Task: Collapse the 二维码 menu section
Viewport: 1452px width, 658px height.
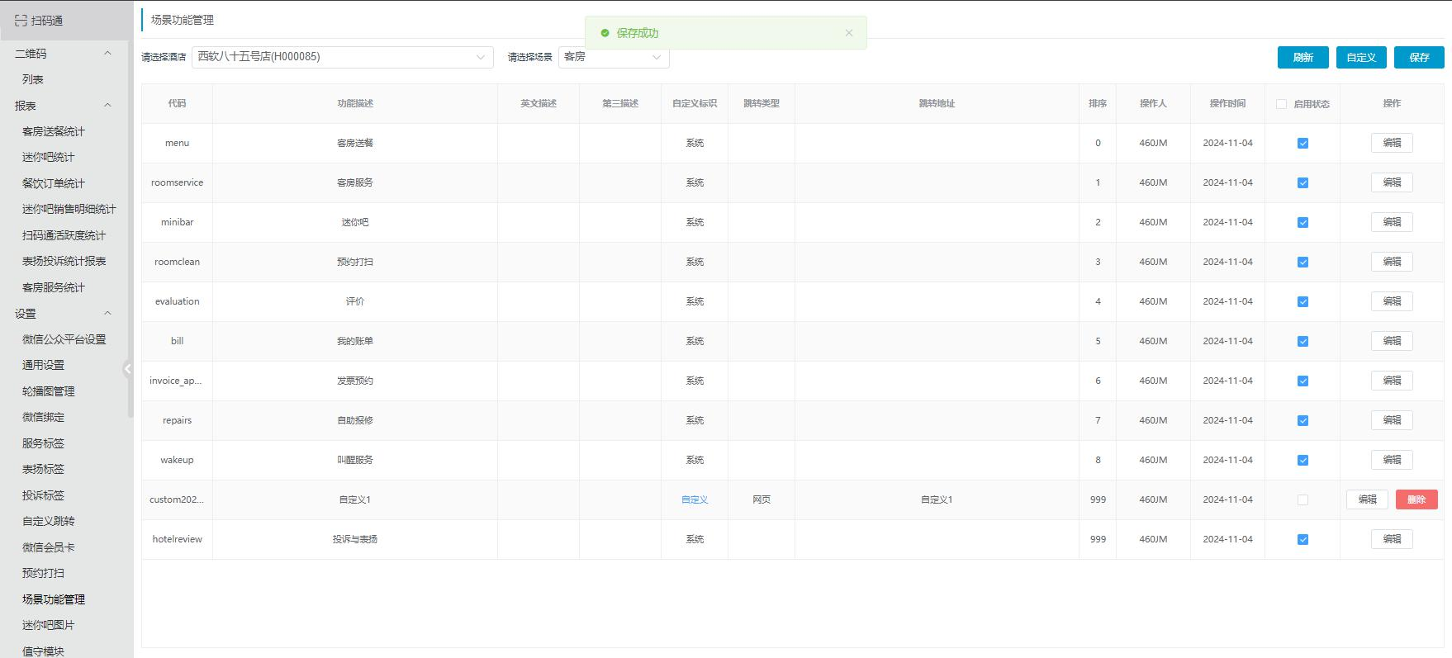Action: click(107, 54)
